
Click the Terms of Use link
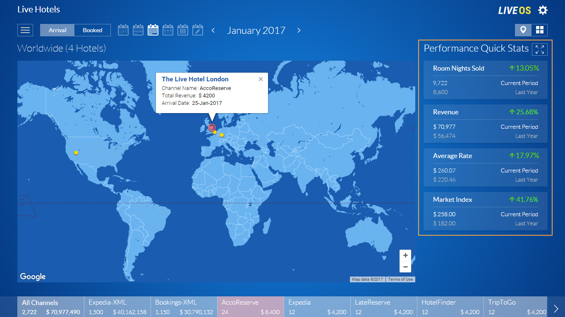click(x=400, y=279)
